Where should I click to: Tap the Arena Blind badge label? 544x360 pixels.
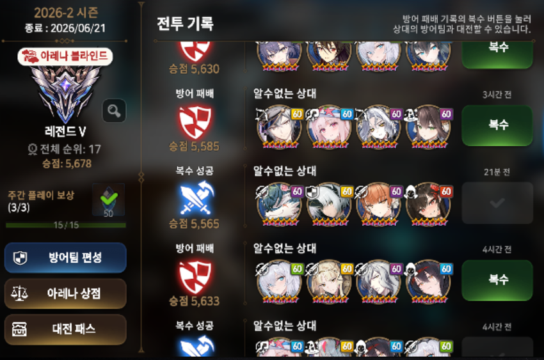coord(65,56)
